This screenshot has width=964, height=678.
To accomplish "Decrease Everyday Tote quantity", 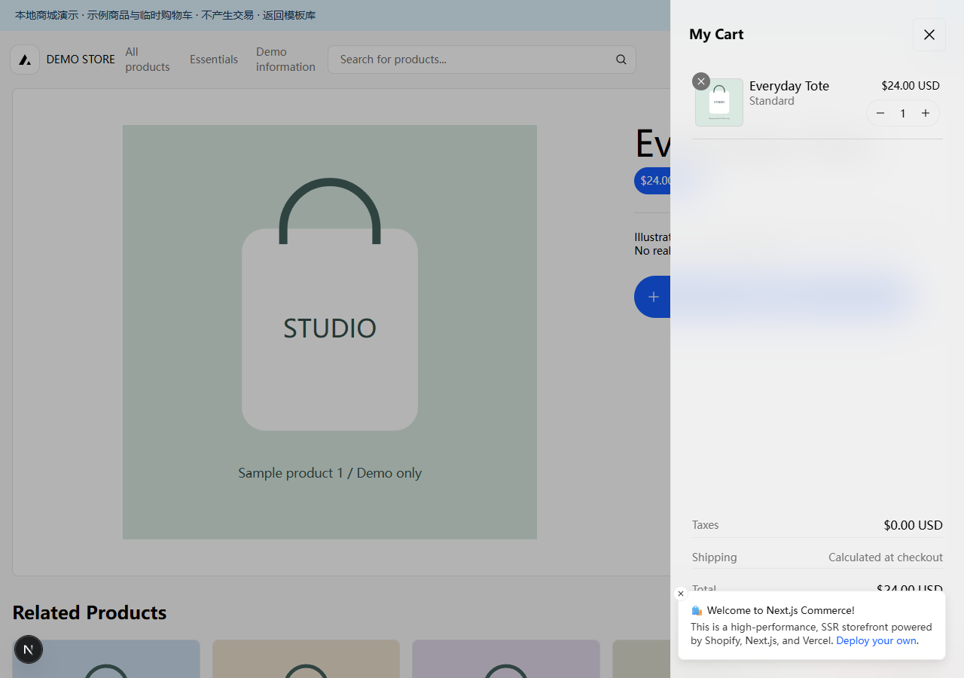I will click(x=880, y=113).
